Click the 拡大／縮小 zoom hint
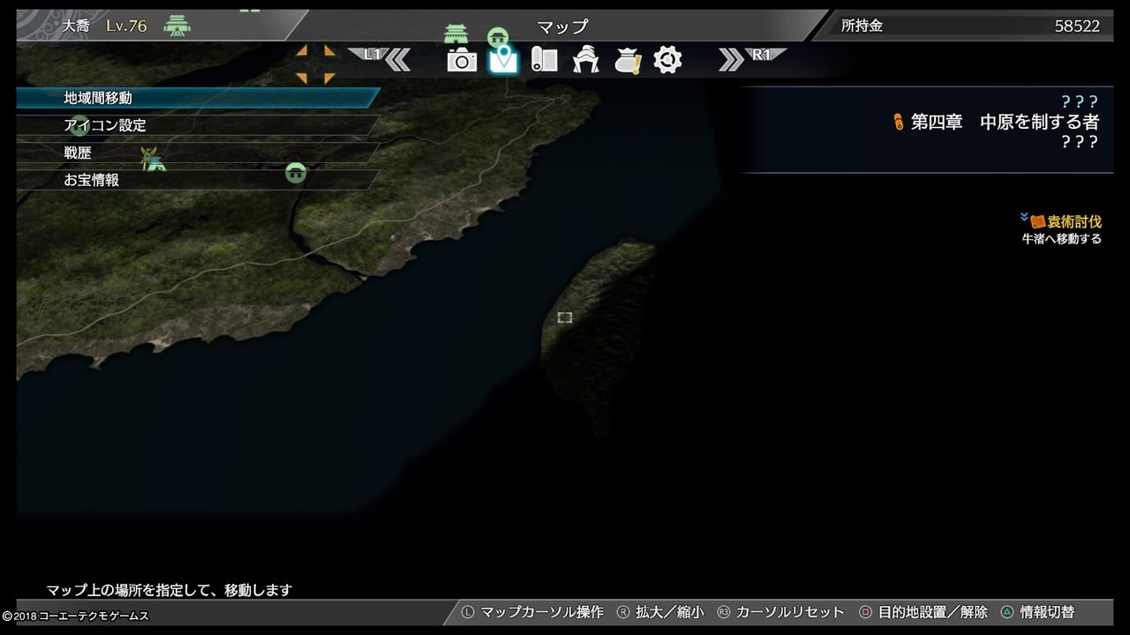 pyautogui.click(x=670, y=612)
